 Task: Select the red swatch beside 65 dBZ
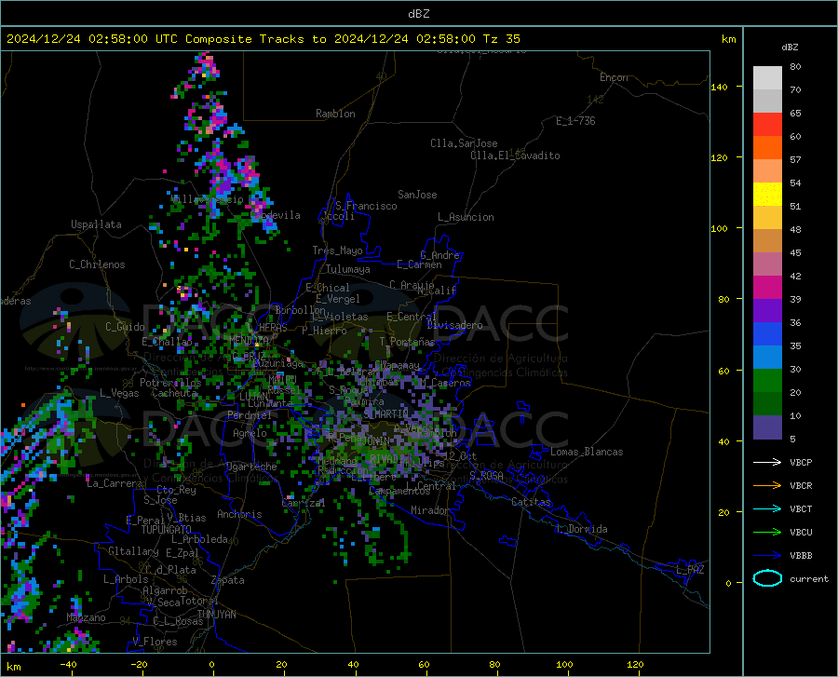pyautogui.click(x=767, y=125)
